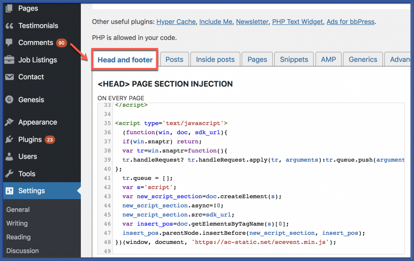Open the Include Me plugin link
This screenshot has width=414, height=261.
(x=216, y=22)
